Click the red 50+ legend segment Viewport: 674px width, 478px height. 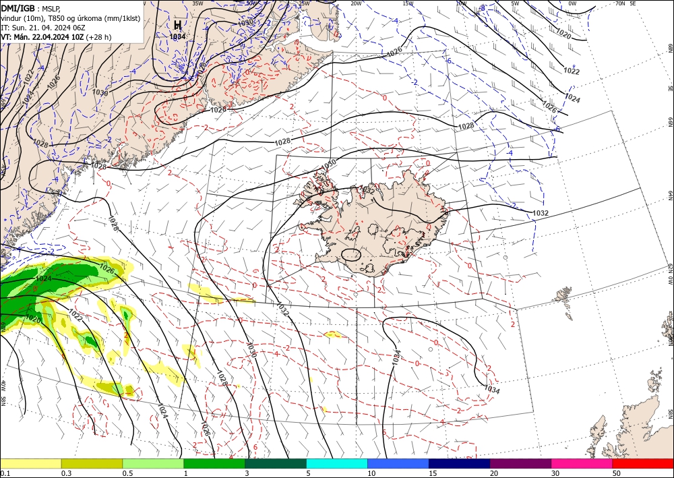pyautogui.click(x=643, y=463)
